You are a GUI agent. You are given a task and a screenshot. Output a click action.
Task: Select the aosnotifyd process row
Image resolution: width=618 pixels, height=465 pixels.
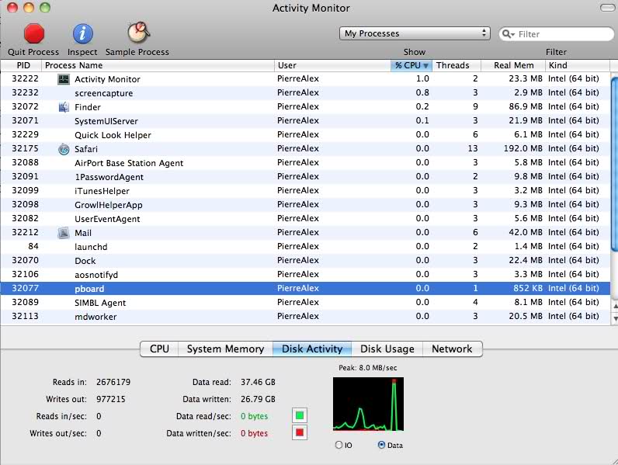pyautogui.click(x=305, y=275)
